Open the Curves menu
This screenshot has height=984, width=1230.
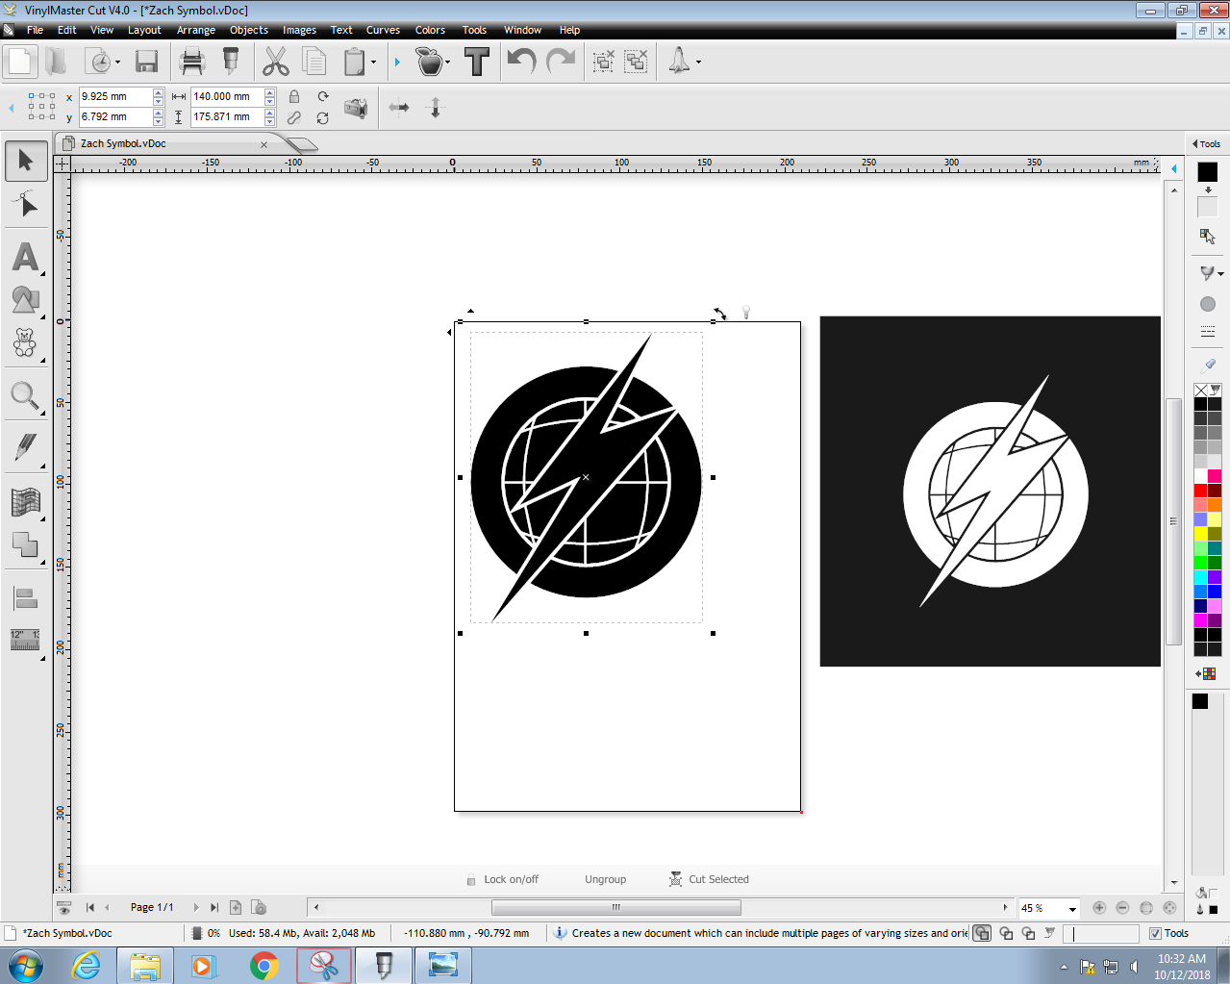point(383,30)
